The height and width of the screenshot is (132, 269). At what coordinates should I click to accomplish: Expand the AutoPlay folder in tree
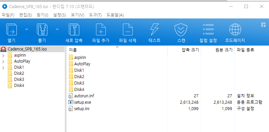(3, 62)
